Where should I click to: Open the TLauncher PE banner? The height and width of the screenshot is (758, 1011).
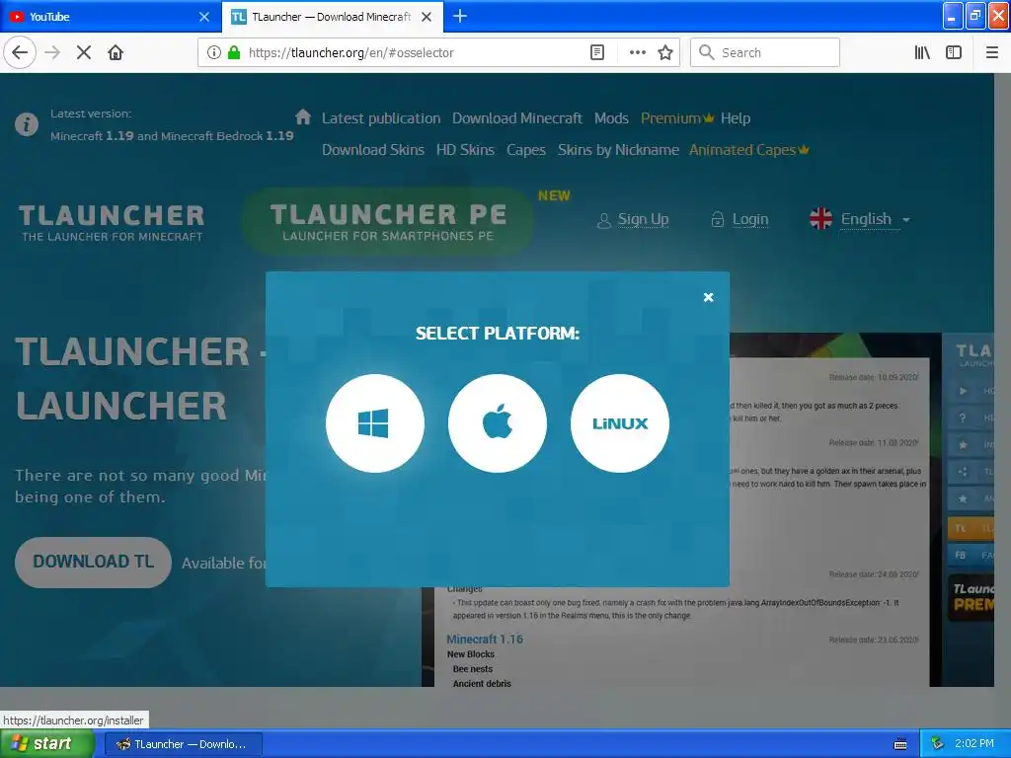tap(388, 221)
